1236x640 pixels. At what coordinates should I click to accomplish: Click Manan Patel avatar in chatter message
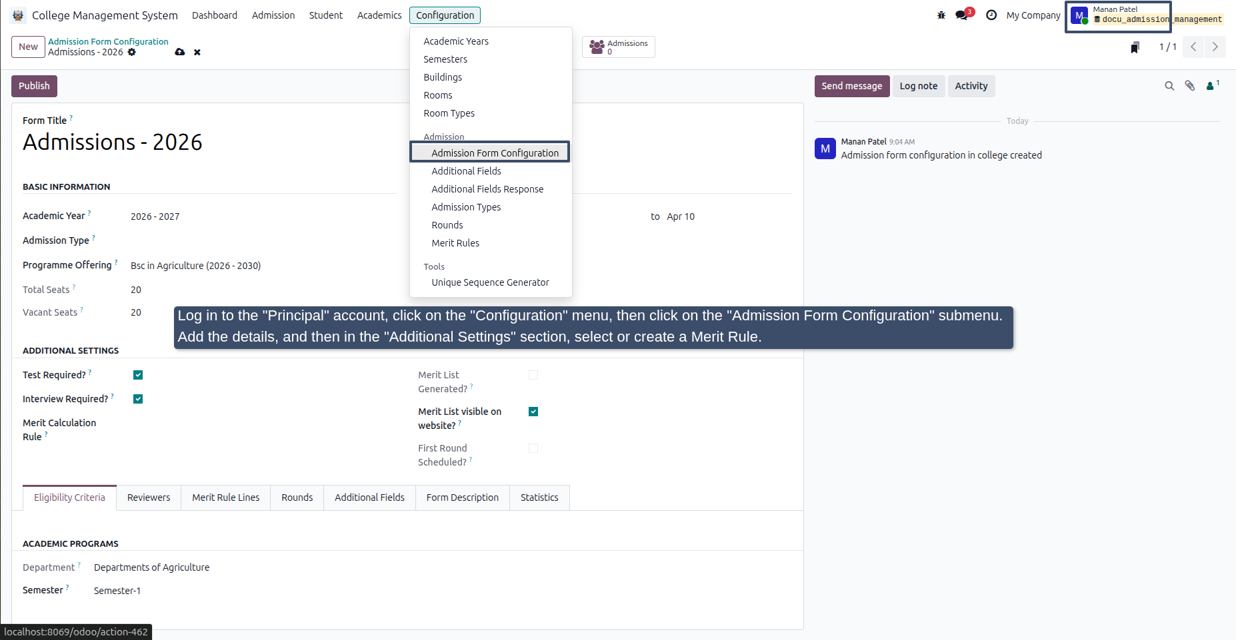[x=825, y=149]
